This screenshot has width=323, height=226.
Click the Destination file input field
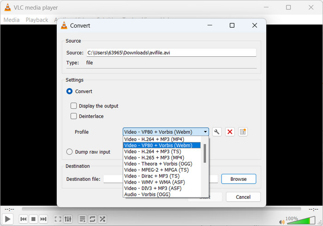[x=113, y=179]
